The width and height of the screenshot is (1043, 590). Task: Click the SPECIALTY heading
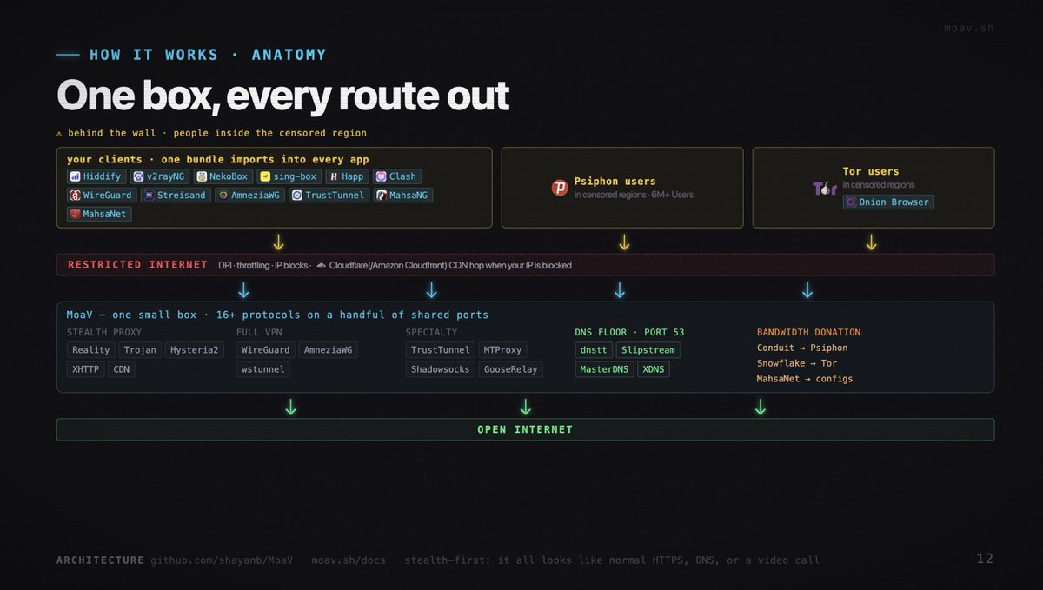[x=431, y=332]
